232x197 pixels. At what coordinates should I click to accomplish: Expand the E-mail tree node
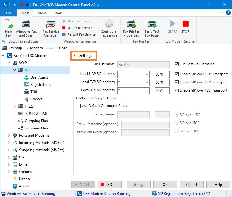pyautogui.click(x=9, y=164)
